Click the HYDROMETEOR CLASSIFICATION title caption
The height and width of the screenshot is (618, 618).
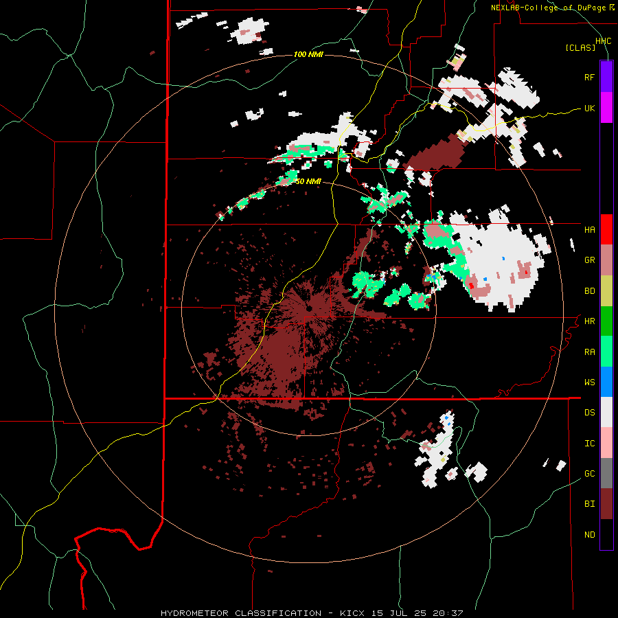241,613
